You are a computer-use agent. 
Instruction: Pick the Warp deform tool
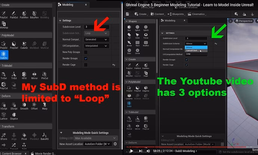tap(44, 106)
